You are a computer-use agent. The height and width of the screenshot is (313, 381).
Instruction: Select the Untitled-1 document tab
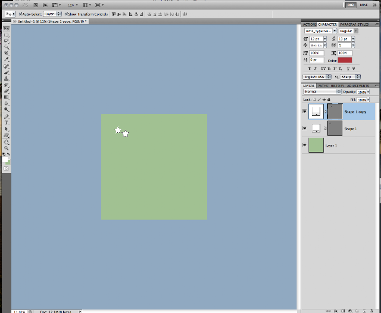click(51, 21)
